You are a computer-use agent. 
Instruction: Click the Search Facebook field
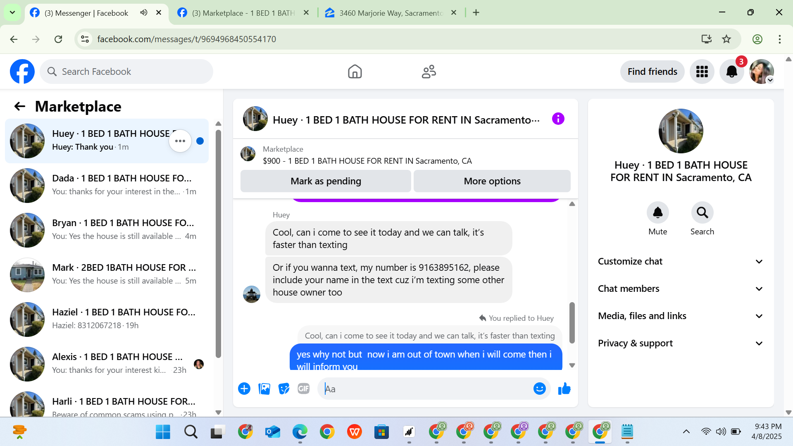click(x=126, y=72)
